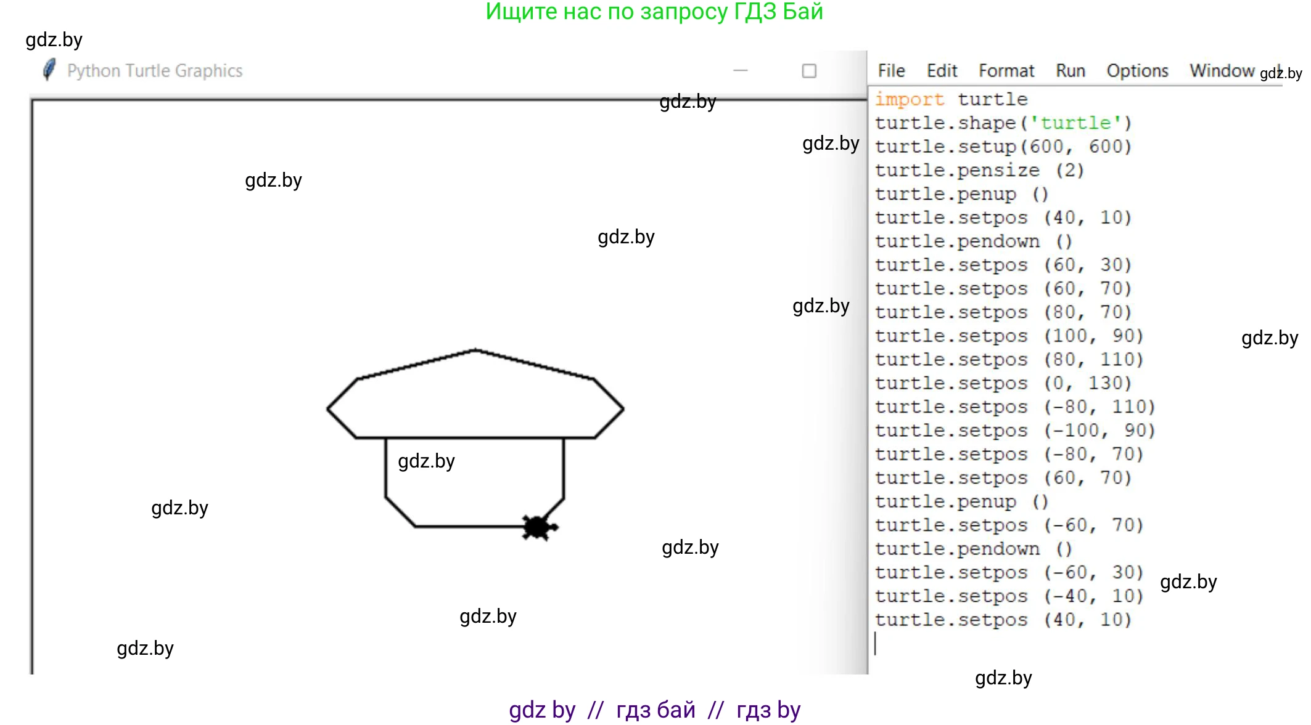The image size is (1311, 725).
Task: Minimize the Turtle Graphics window
Action: point(741,71)
